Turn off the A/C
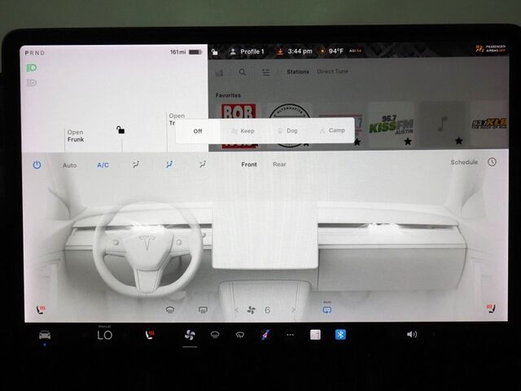521x391 pixels. pos(103,165)
